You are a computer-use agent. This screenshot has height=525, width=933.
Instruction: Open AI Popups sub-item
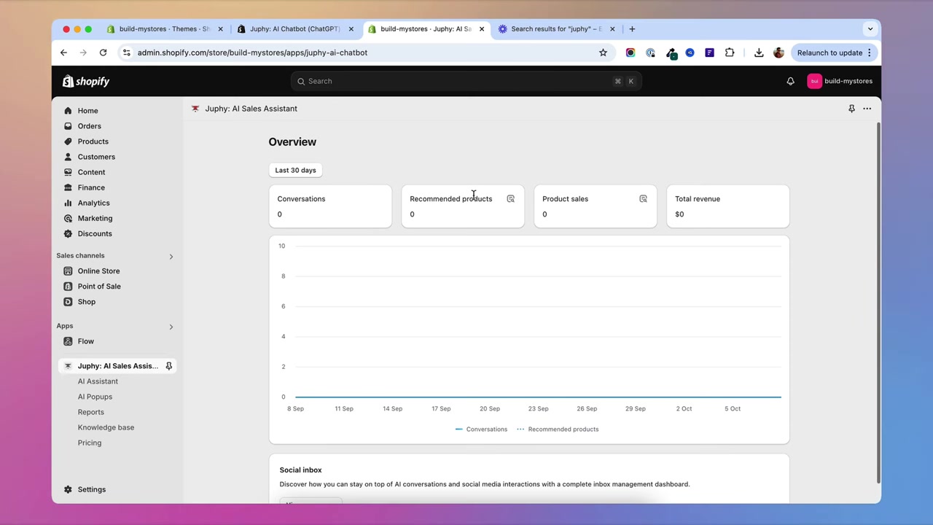(x=95, y=397)
